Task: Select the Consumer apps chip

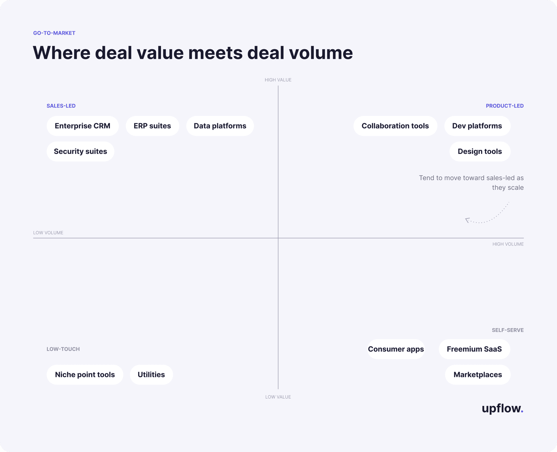Action: coord(396,349)
